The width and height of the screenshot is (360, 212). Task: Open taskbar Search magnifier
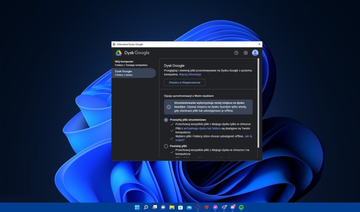pos(146,207)
